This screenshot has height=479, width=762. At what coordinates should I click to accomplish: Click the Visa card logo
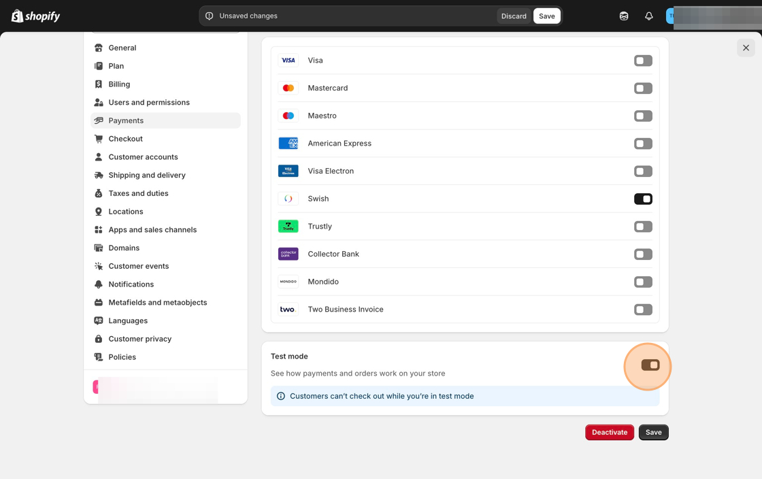288,61
